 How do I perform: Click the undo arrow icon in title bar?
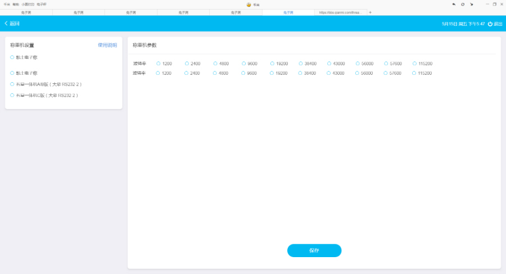(454, 4)
